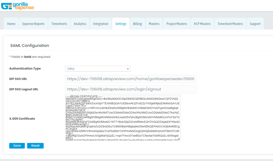Click the SAML Configuration heading
The width and height of the screenshot is (273, 161).
(30, 46)
